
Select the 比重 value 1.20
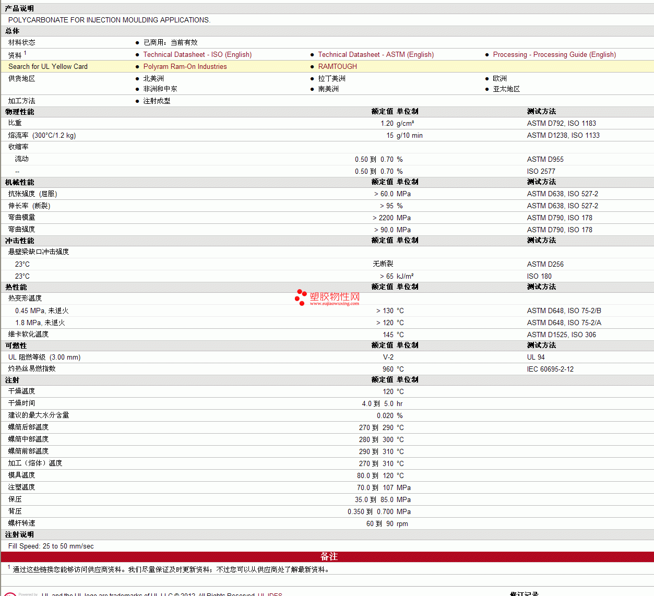[x=387, y=123]
